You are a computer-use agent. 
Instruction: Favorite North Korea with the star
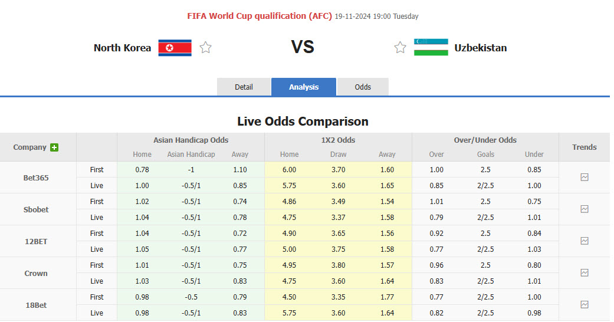(x=205, y=48)
